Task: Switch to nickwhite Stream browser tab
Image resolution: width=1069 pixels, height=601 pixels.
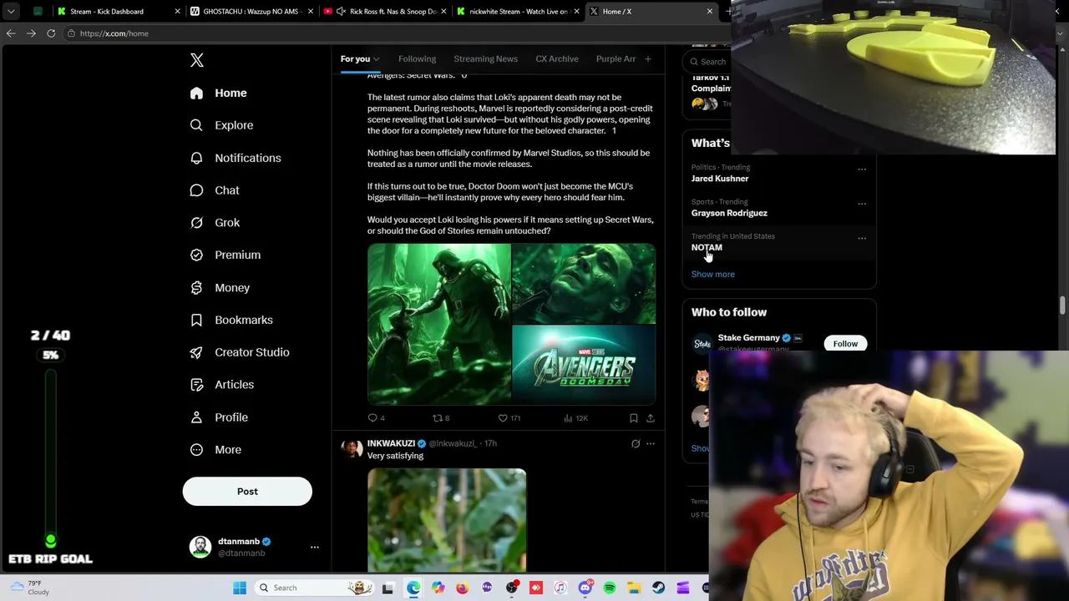Action: (x=516, y=12)
